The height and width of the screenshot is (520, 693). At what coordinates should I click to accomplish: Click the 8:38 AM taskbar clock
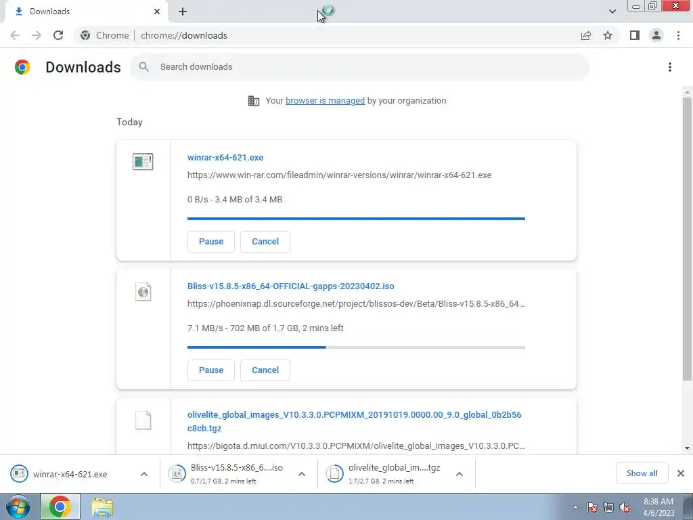pyautogui.click(x=658, y=507)
